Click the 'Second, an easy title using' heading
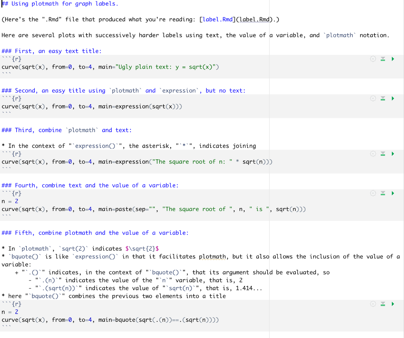The image size is (404, 338). point(123,91)
